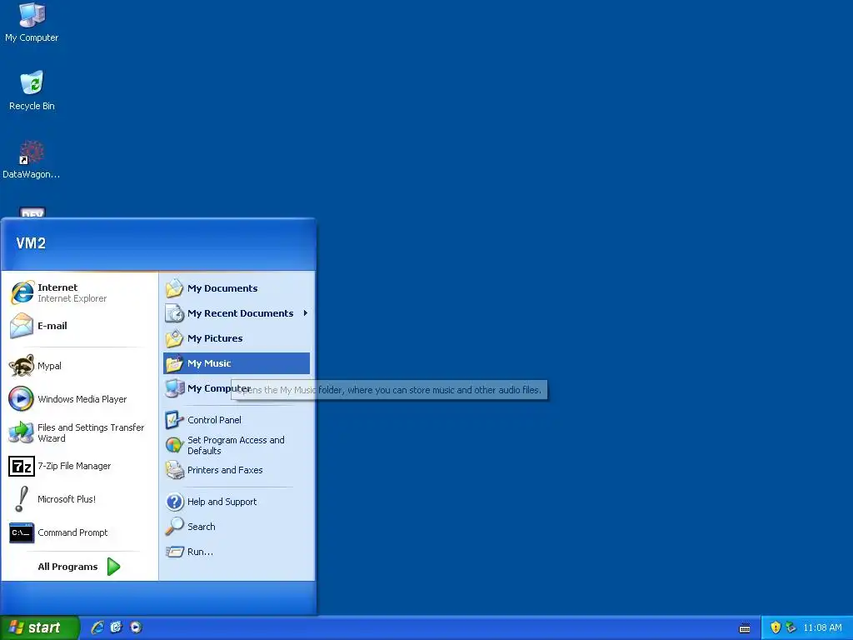
Task: Open Printers and Faxes
Action: coord(237,470)
